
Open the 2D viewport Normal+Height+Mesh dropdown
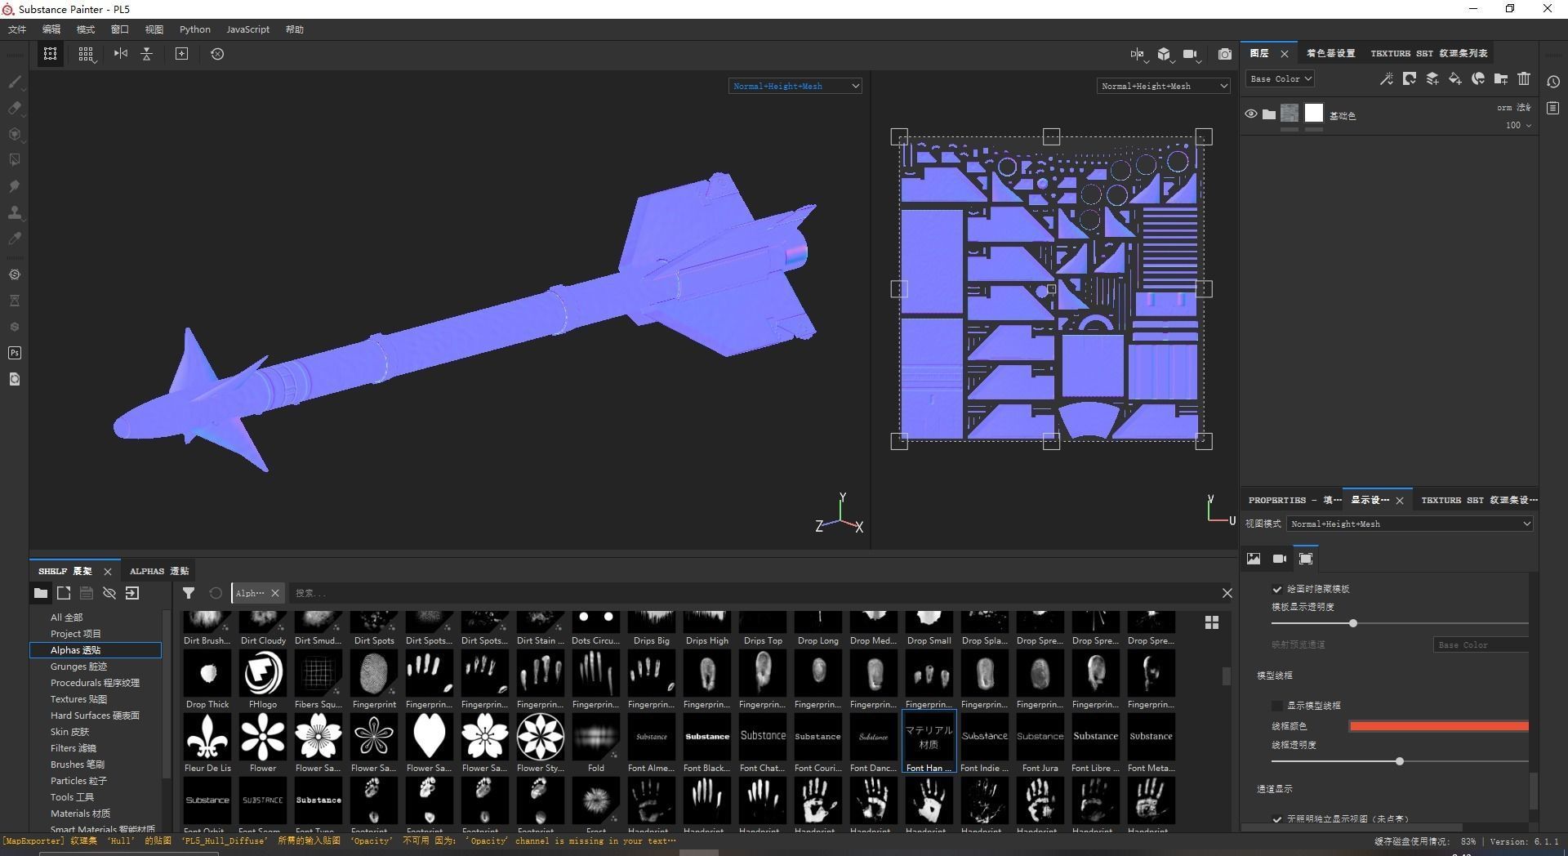click(x=1164, y=86)
